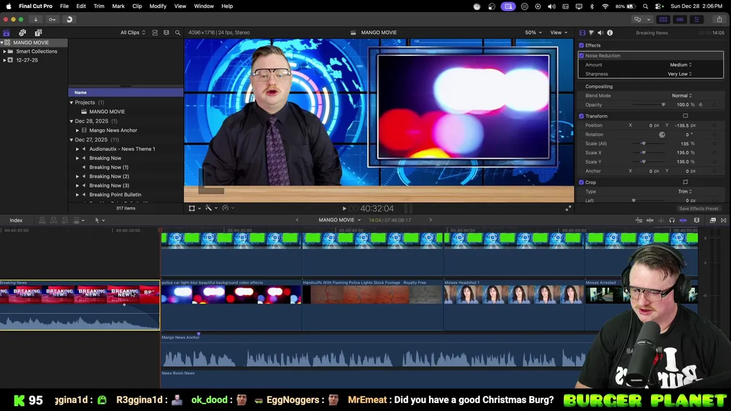Expand the Mango News Anchor clip

[x=77, y=130]
